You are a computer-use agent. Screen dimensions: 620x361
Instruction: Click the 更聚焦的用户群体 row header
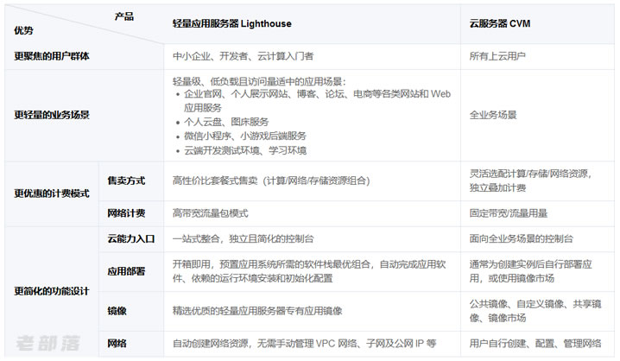pos(52,56)
